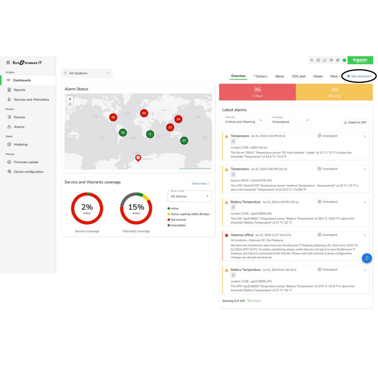Select the red 64 map cluster
Viewport: 378px width, 378px height.
click(144, 113)
